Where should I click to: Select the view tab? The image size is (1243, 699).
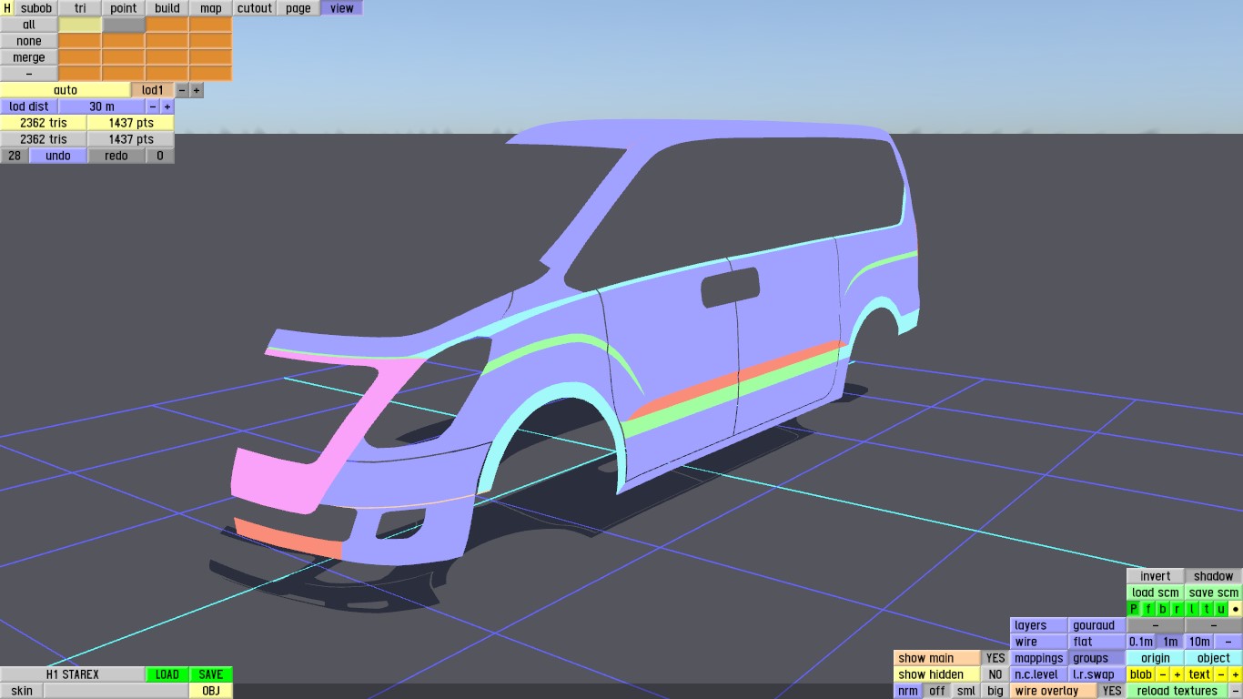click(x=342, y=8)
